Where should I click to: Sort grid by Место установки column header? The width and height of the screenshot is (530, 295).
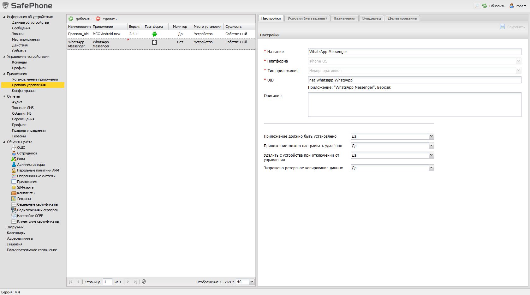pyautogui.click(x=208, y=27)
